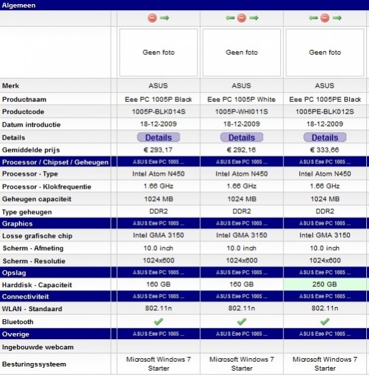Click the price € 293,17
The width and height of the screenshot is (369, 376).
click(x=158, y=150)
